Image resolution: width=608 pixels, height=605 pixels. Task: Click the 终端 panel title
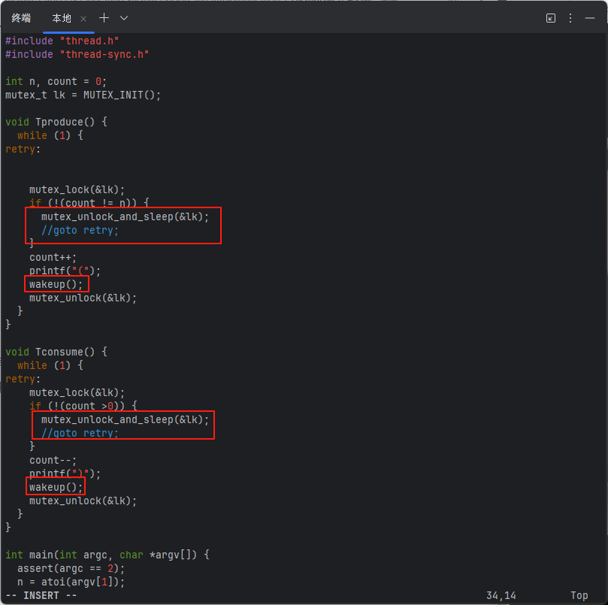click(x=21, y=17)
